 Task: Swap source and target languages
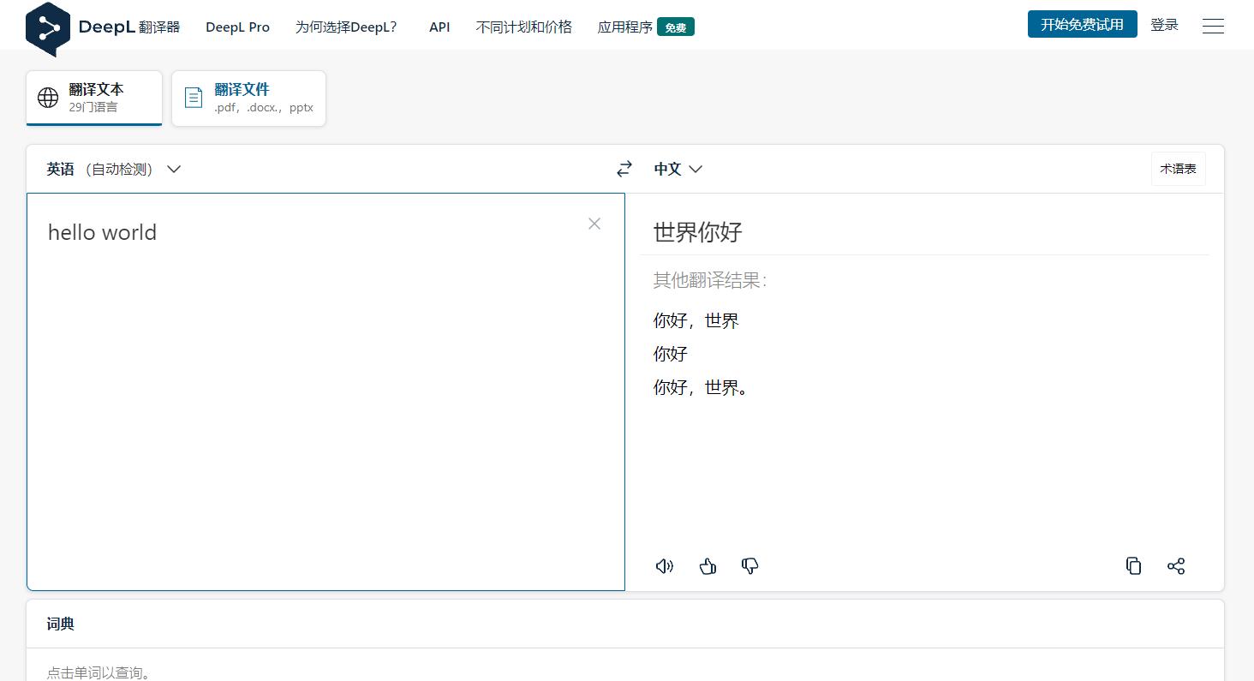(624, 169)
